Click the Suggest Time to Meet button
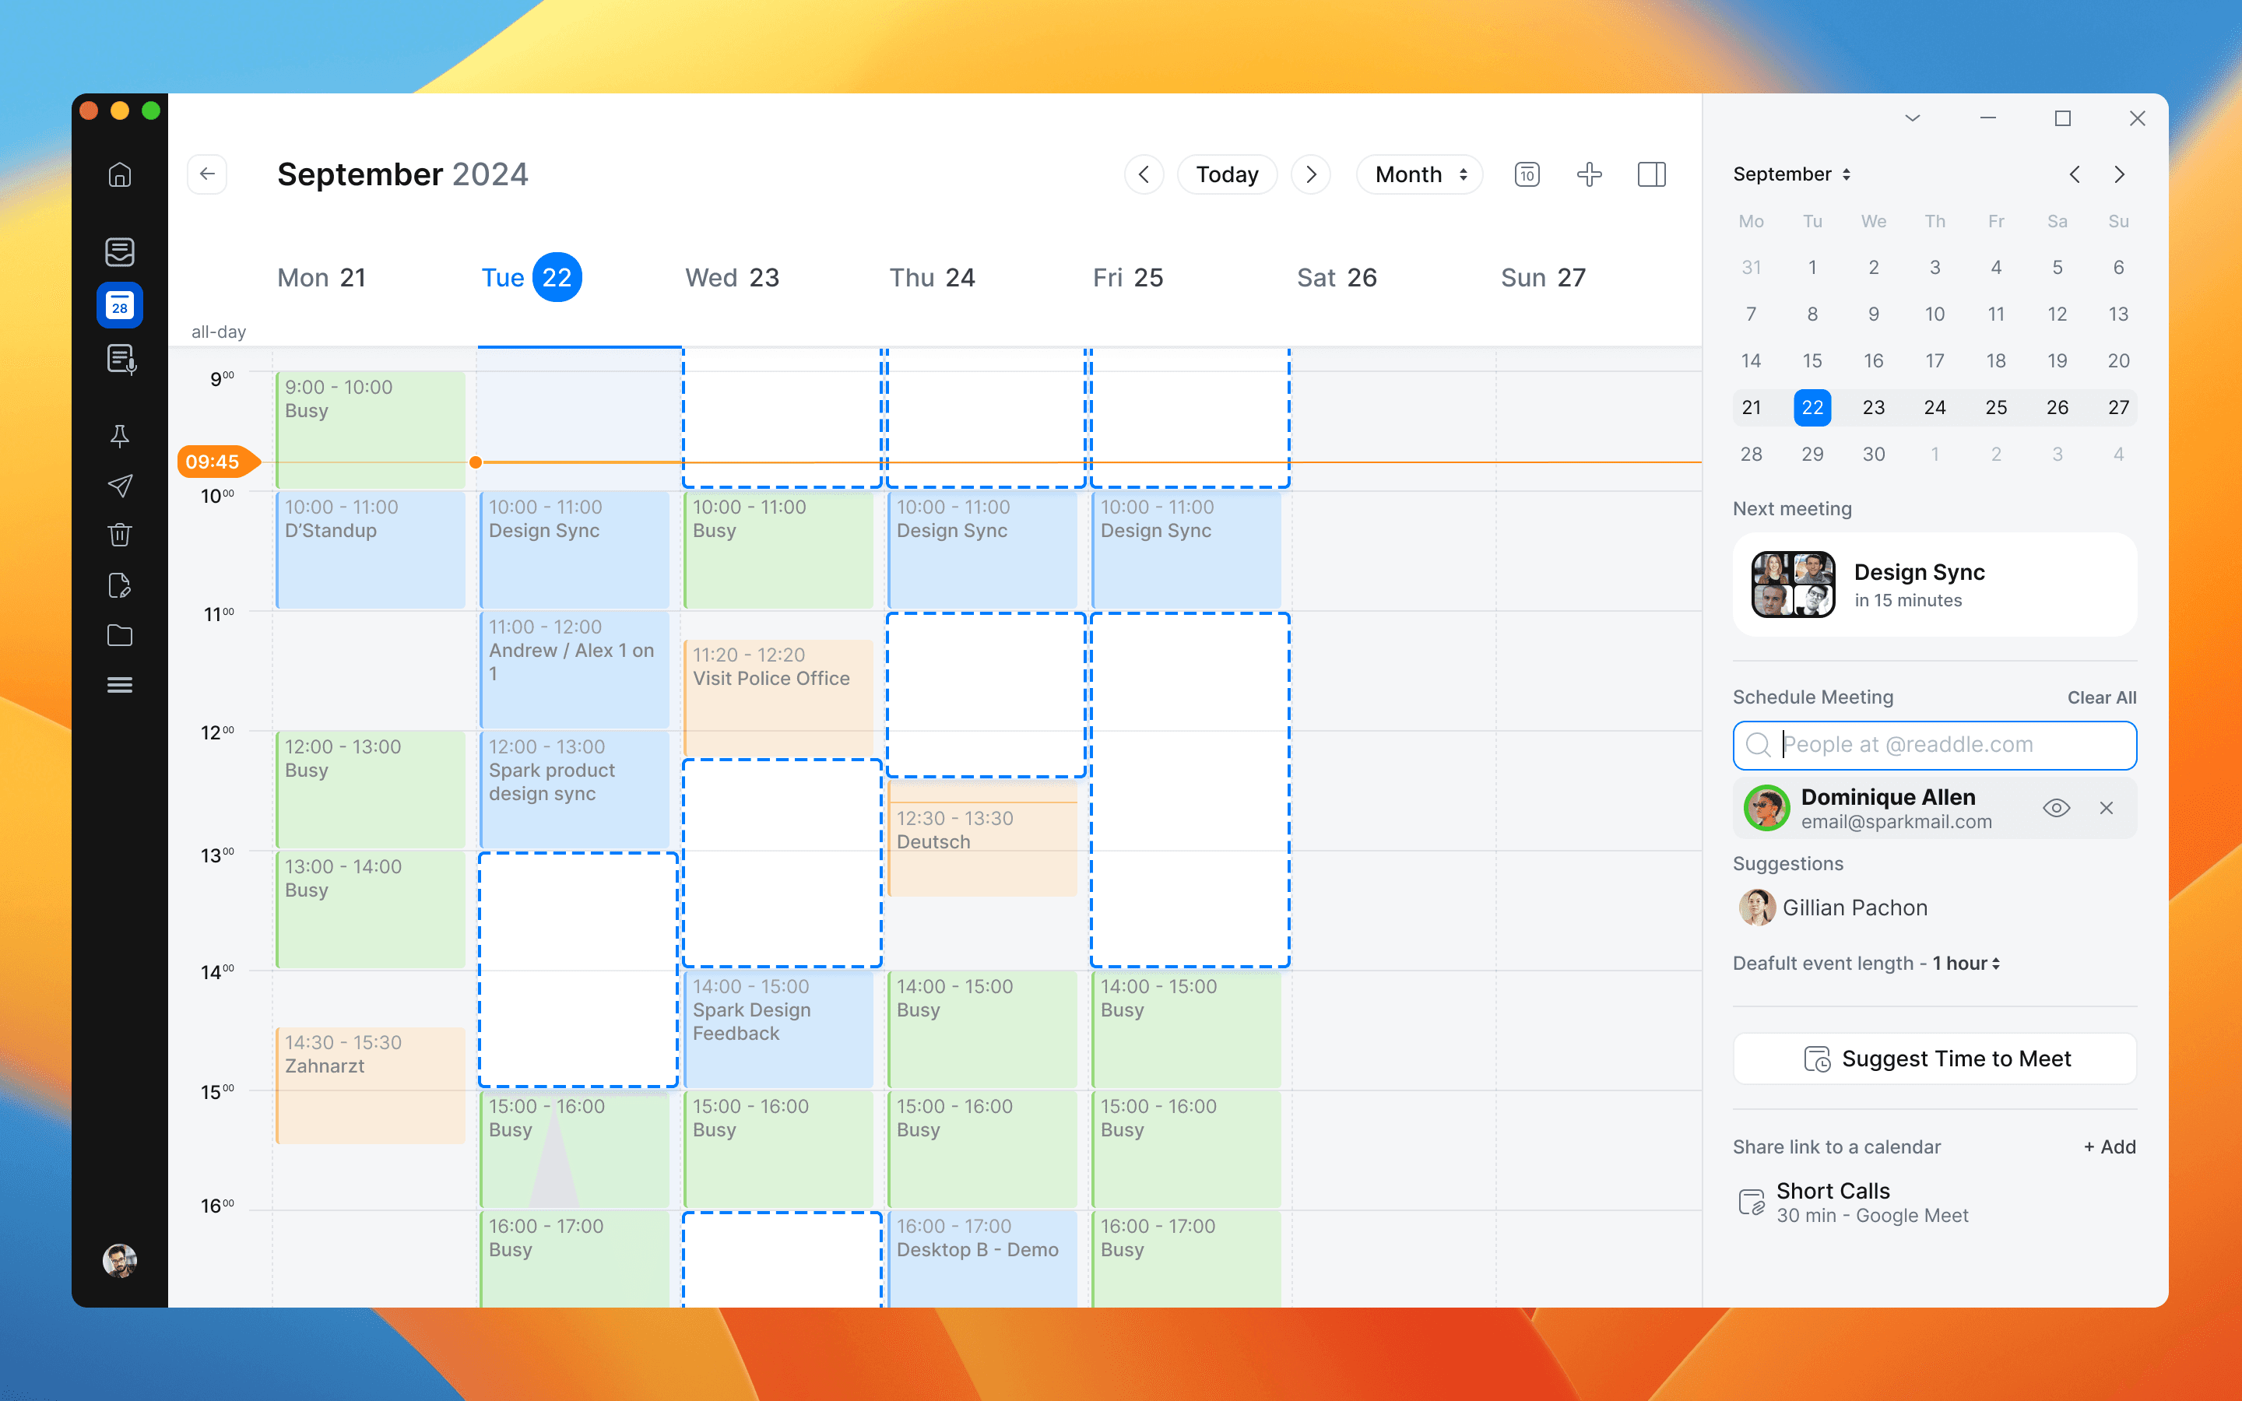Image resolution: width=2242 pixels, height=1401 pixels. tap(1935, 1059)
